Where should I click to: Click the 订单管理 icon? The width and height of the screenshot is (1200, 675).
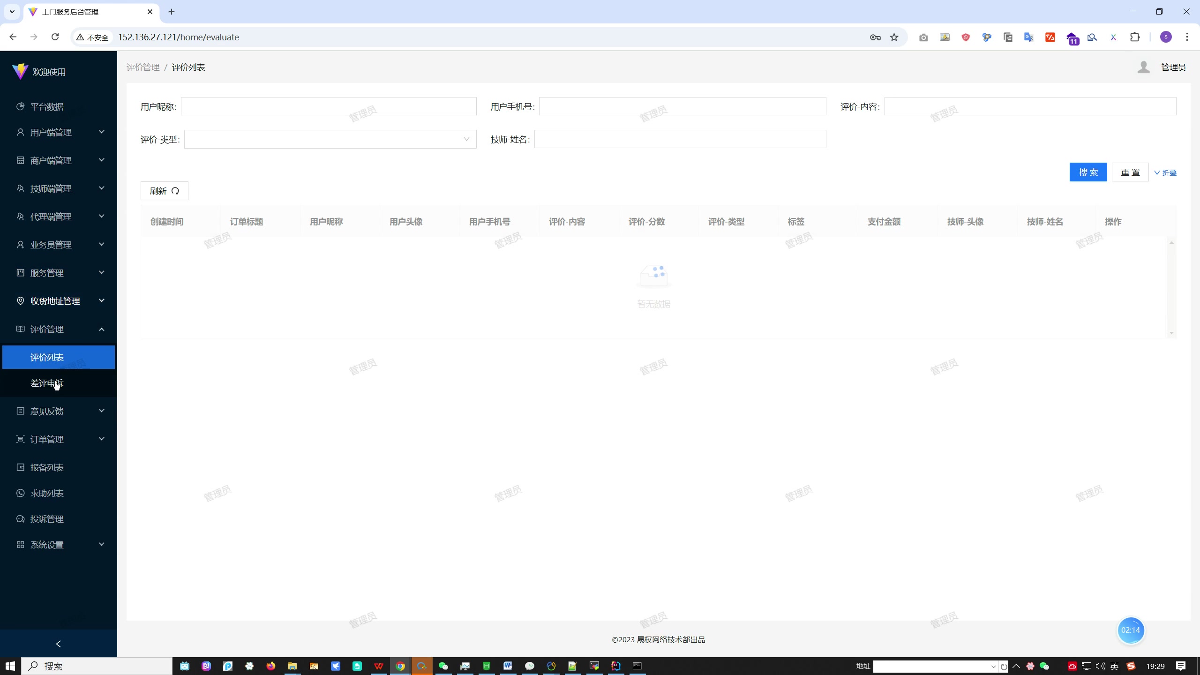[20, 439]
